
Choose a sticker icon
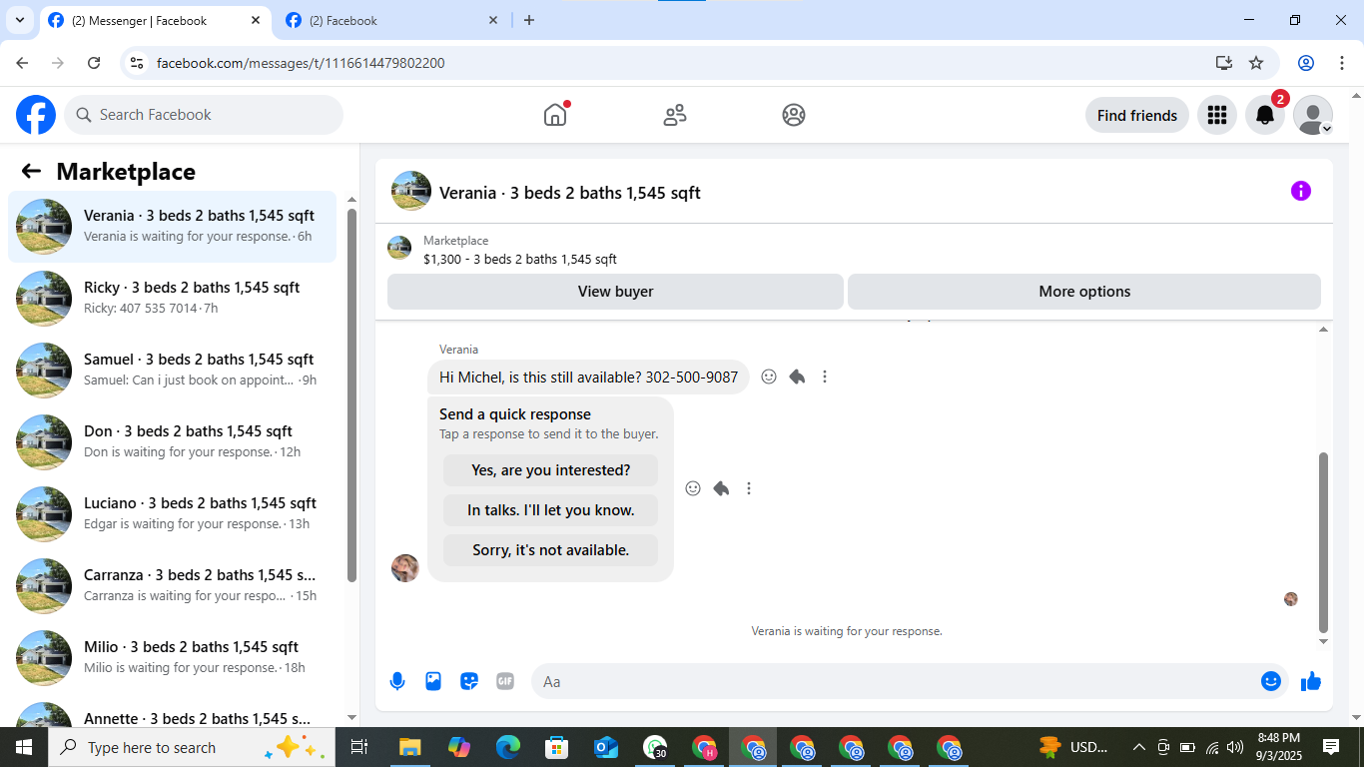[x=469, y=681]
